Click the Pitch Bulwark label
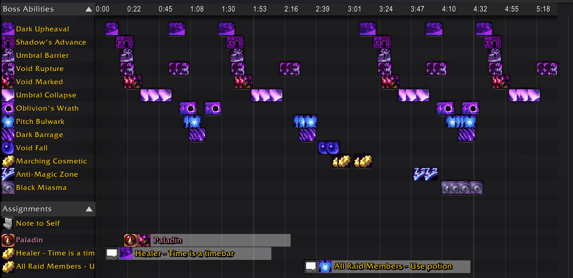This screenshot has height=278, width=573. (40, 122)
